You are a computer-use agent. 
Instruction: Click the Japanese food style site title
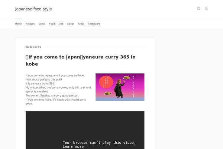[33, 9]
